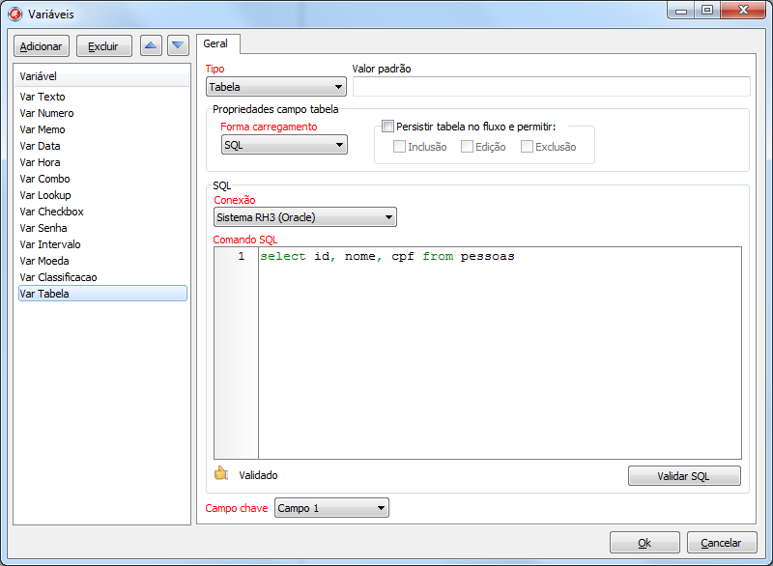Click inside the Valor padrão field
773x566 pixels.
point(551,87)
